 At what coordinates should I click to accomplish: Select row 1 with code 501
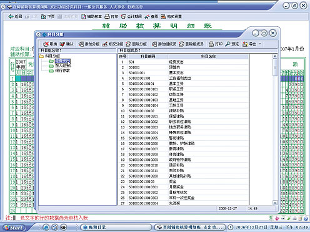coord(183,62)
